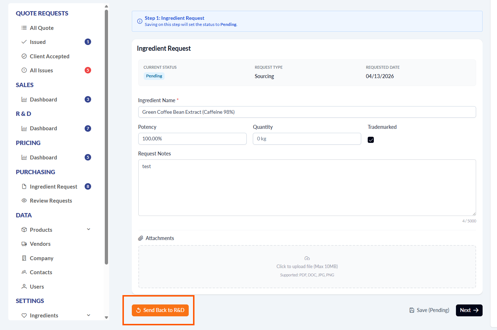
Task: Click the Quantity input field
Action: 307,139
